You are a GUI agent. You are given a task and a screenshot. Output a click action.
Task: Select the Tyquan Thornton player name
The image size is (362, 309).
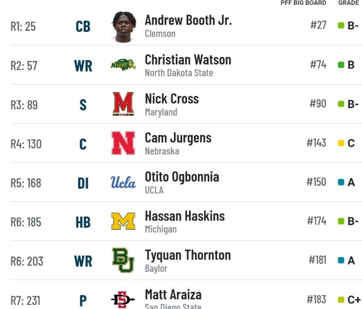pos(187,256)
